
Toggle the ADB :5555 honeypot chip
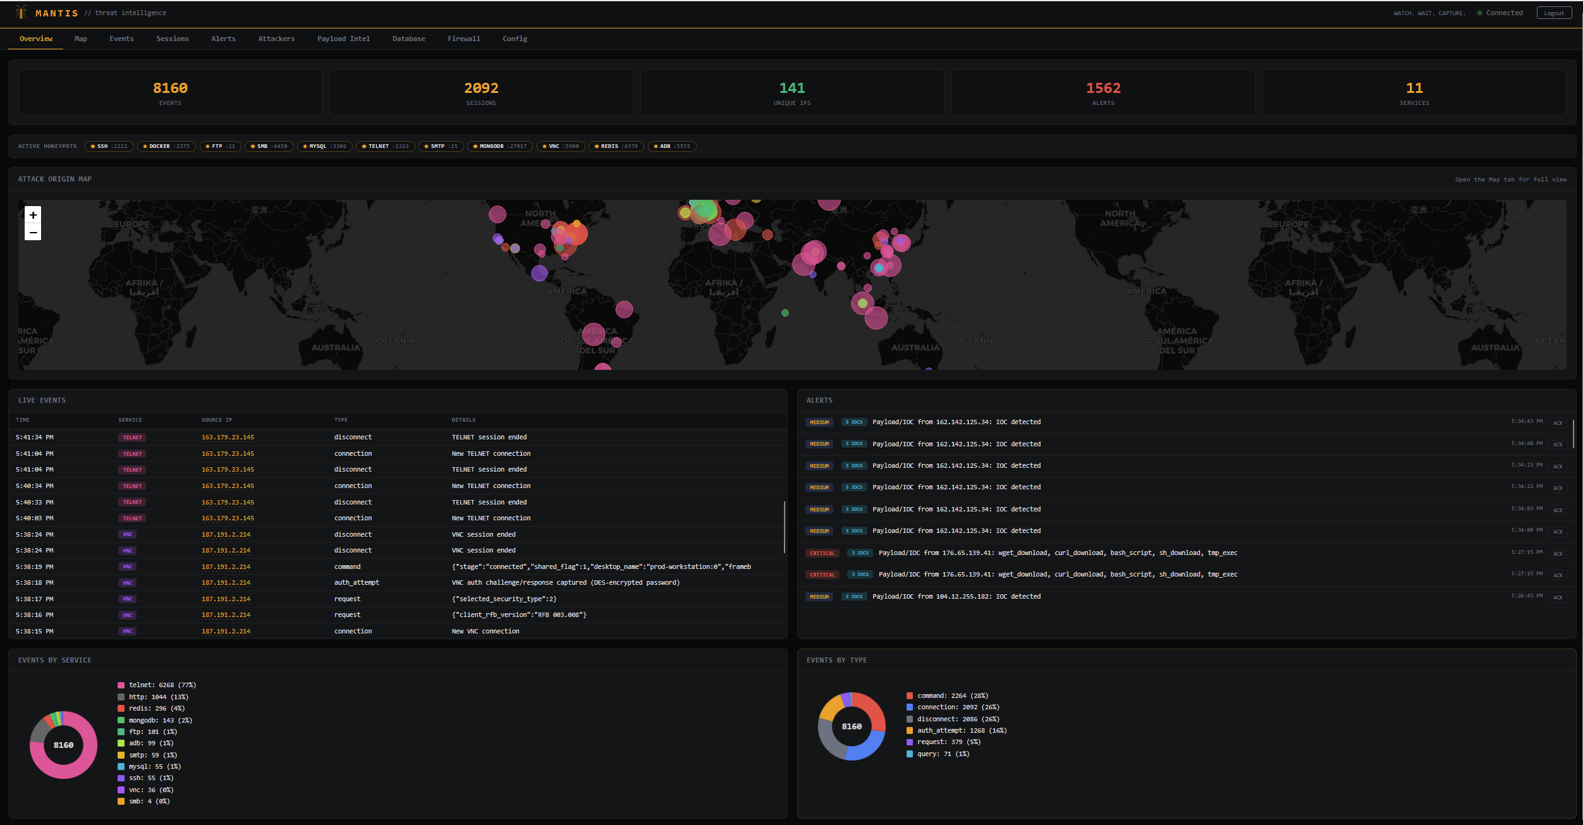(x=672, y=146)
